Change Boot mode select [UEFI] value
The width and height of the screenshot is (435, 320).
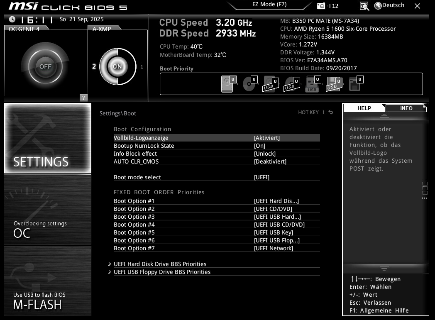point(261,177)
